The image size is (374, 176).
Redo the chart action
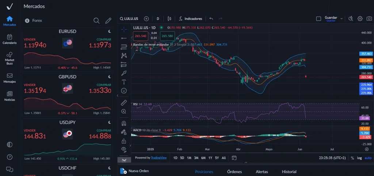pos(220,19)
